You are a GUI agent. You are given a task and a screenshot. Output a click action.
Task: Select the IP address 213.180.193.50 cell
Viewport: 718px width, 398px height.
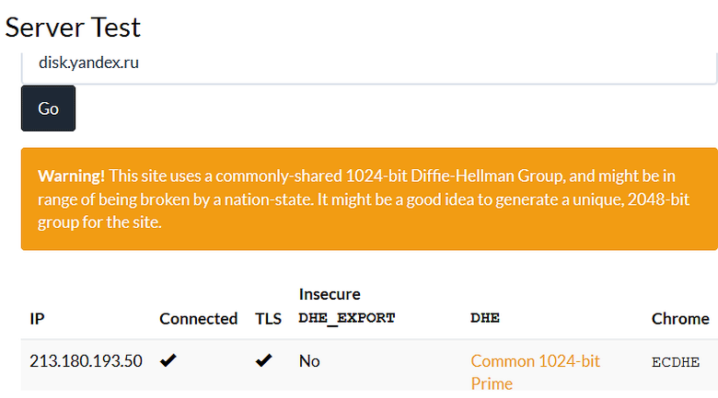pos(86,360)
